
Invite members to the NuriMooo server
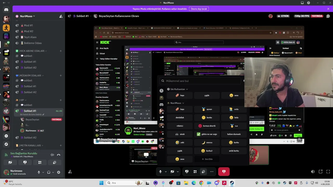pyautogui.click(x=61, y=16)
